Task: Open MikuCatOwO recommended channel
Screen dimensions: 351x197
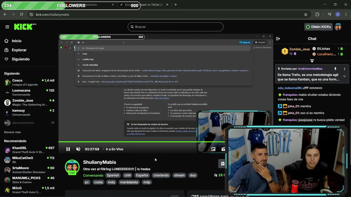Action: 29,160
